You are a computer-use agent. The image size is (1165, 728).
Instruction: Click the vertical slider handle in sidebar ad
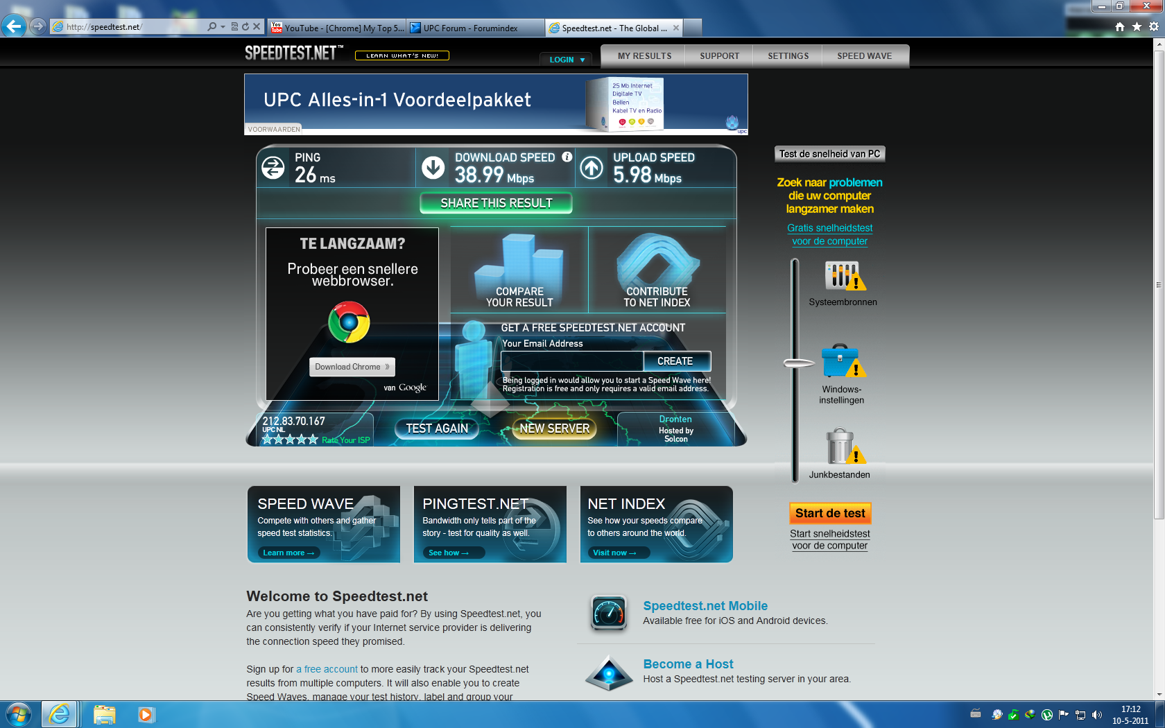tap(798, 363)
